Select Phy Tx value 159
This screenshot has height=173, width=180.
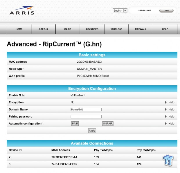coord(96,157)
